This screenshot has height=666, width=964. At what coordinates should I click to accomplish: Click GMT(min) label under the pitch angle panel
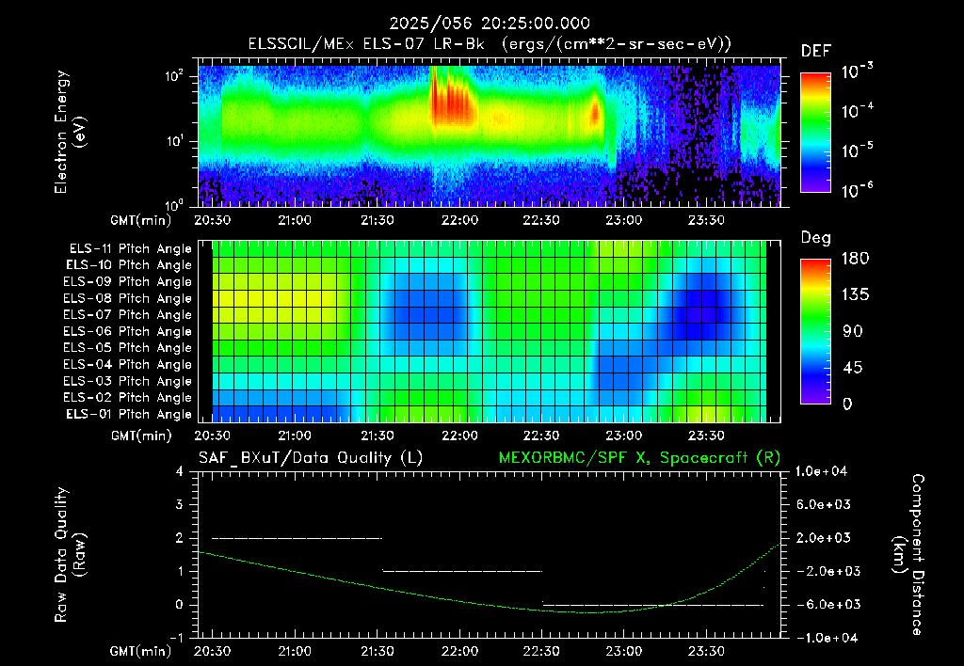pyautogui.click(x=141, y=436)
